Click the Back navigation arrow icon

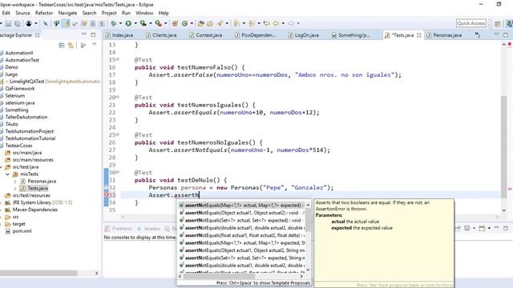[x=276, y=23]
